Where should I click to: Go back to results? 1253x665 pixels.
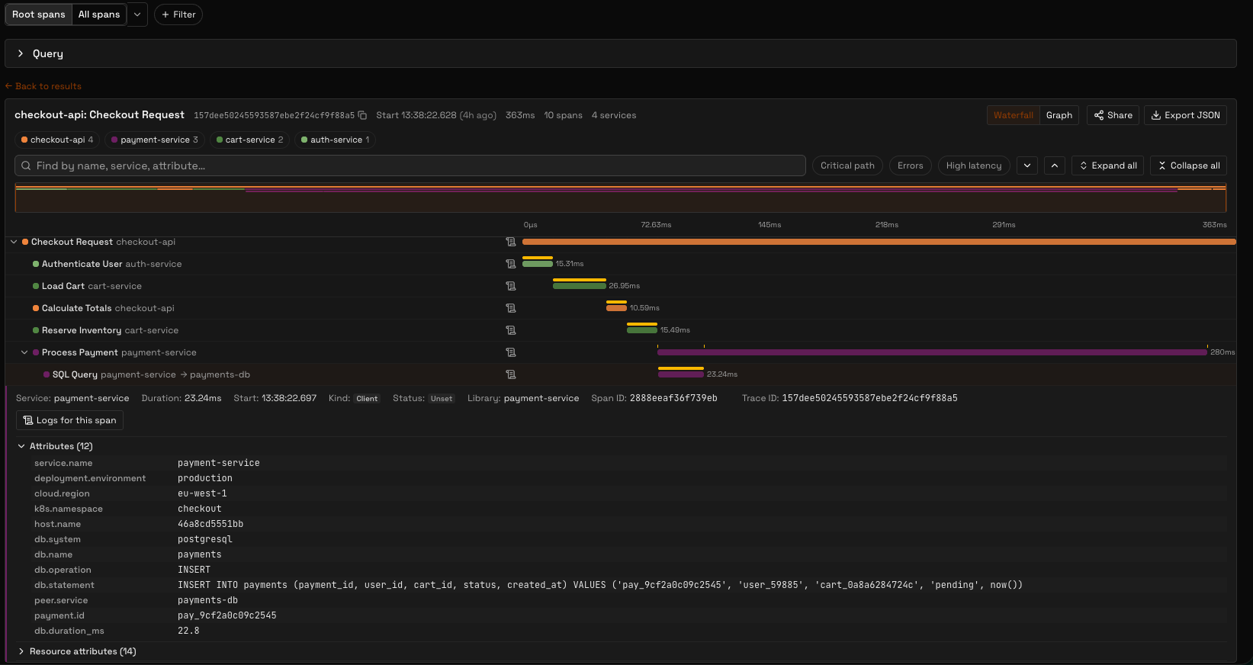click(43, 86)
